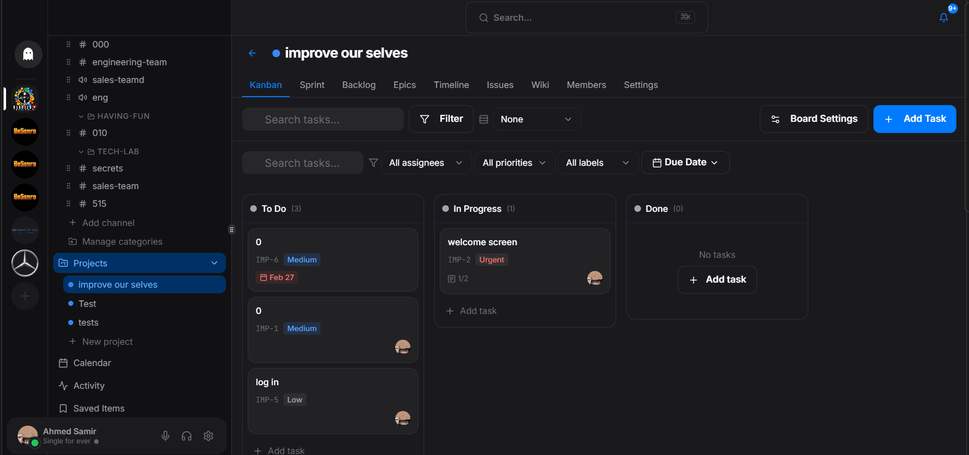Click the magnifier icon in the Search bar
The image size is (969, 455).
[484, 18]
